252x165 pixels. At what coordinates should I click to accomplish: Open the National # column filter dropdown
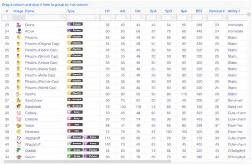(224, 17)
